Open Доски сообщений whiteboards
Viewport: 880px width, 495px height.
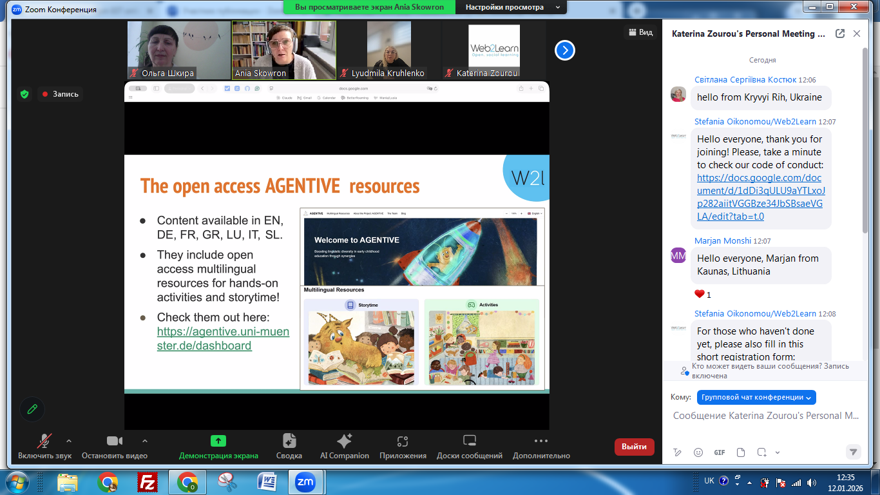pyautogui.click(x=469, y=446)
